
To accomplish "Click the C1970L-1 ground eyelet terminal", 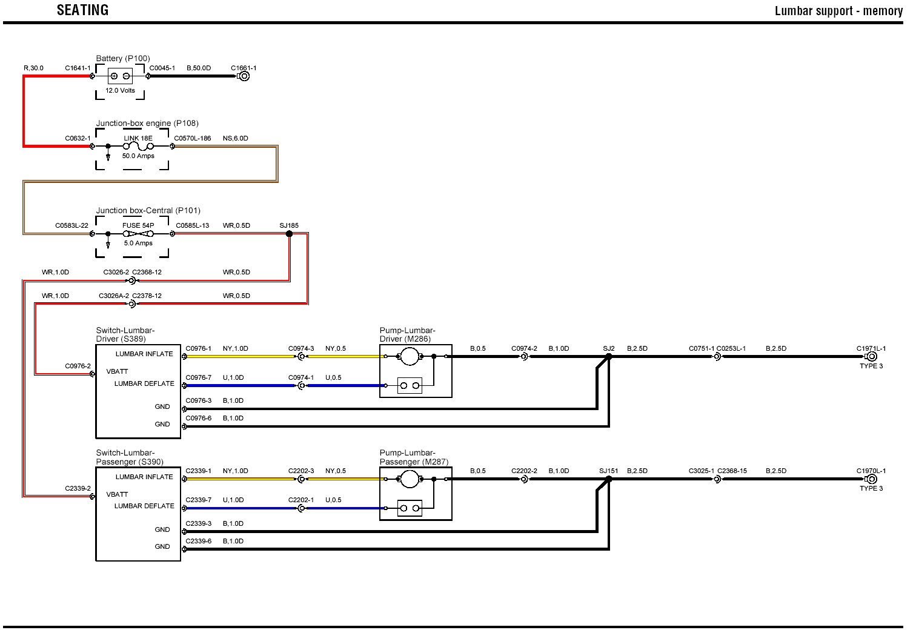I will 872,479.
